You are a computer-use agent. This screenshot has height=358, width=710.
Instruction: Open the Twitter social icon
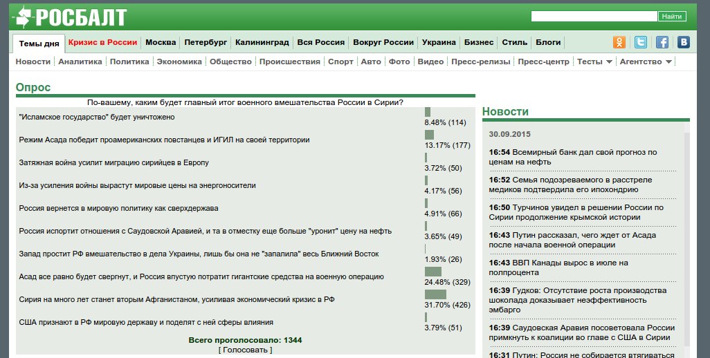(x=640, y=42)
